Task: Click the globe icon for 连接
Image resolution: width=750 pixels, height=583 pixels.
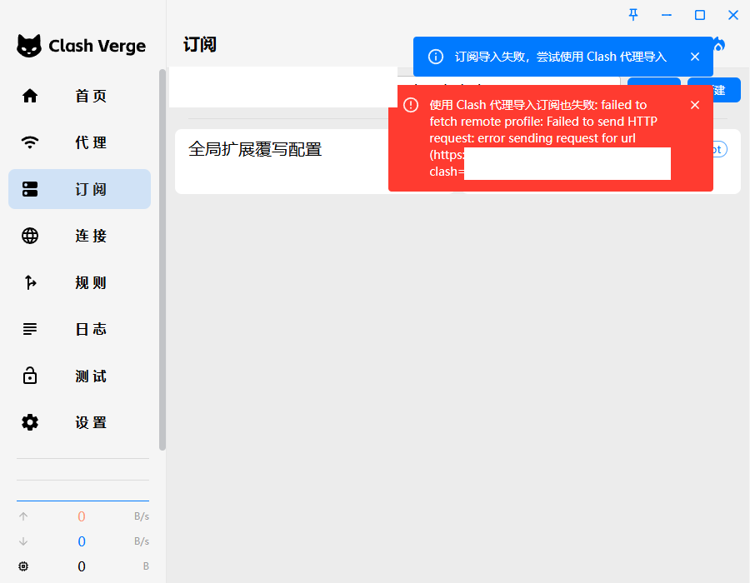Action: click(x=30, y=236)
